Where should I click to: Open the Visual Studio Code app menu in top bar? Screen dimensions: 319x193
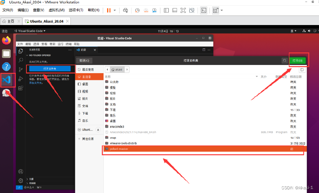pos(30,31)
